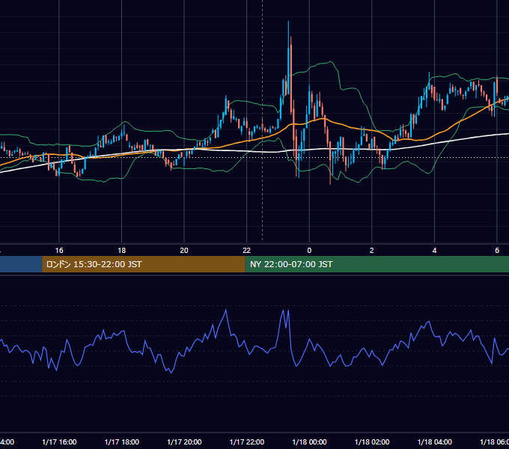Click the '1/18 02:00' date label
The height and width of the screenshot is (449, 509).
[372, 442]
